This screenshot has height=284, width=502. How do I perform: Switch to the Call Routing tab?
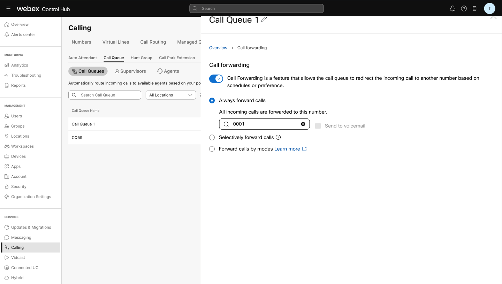coord(153,42)
